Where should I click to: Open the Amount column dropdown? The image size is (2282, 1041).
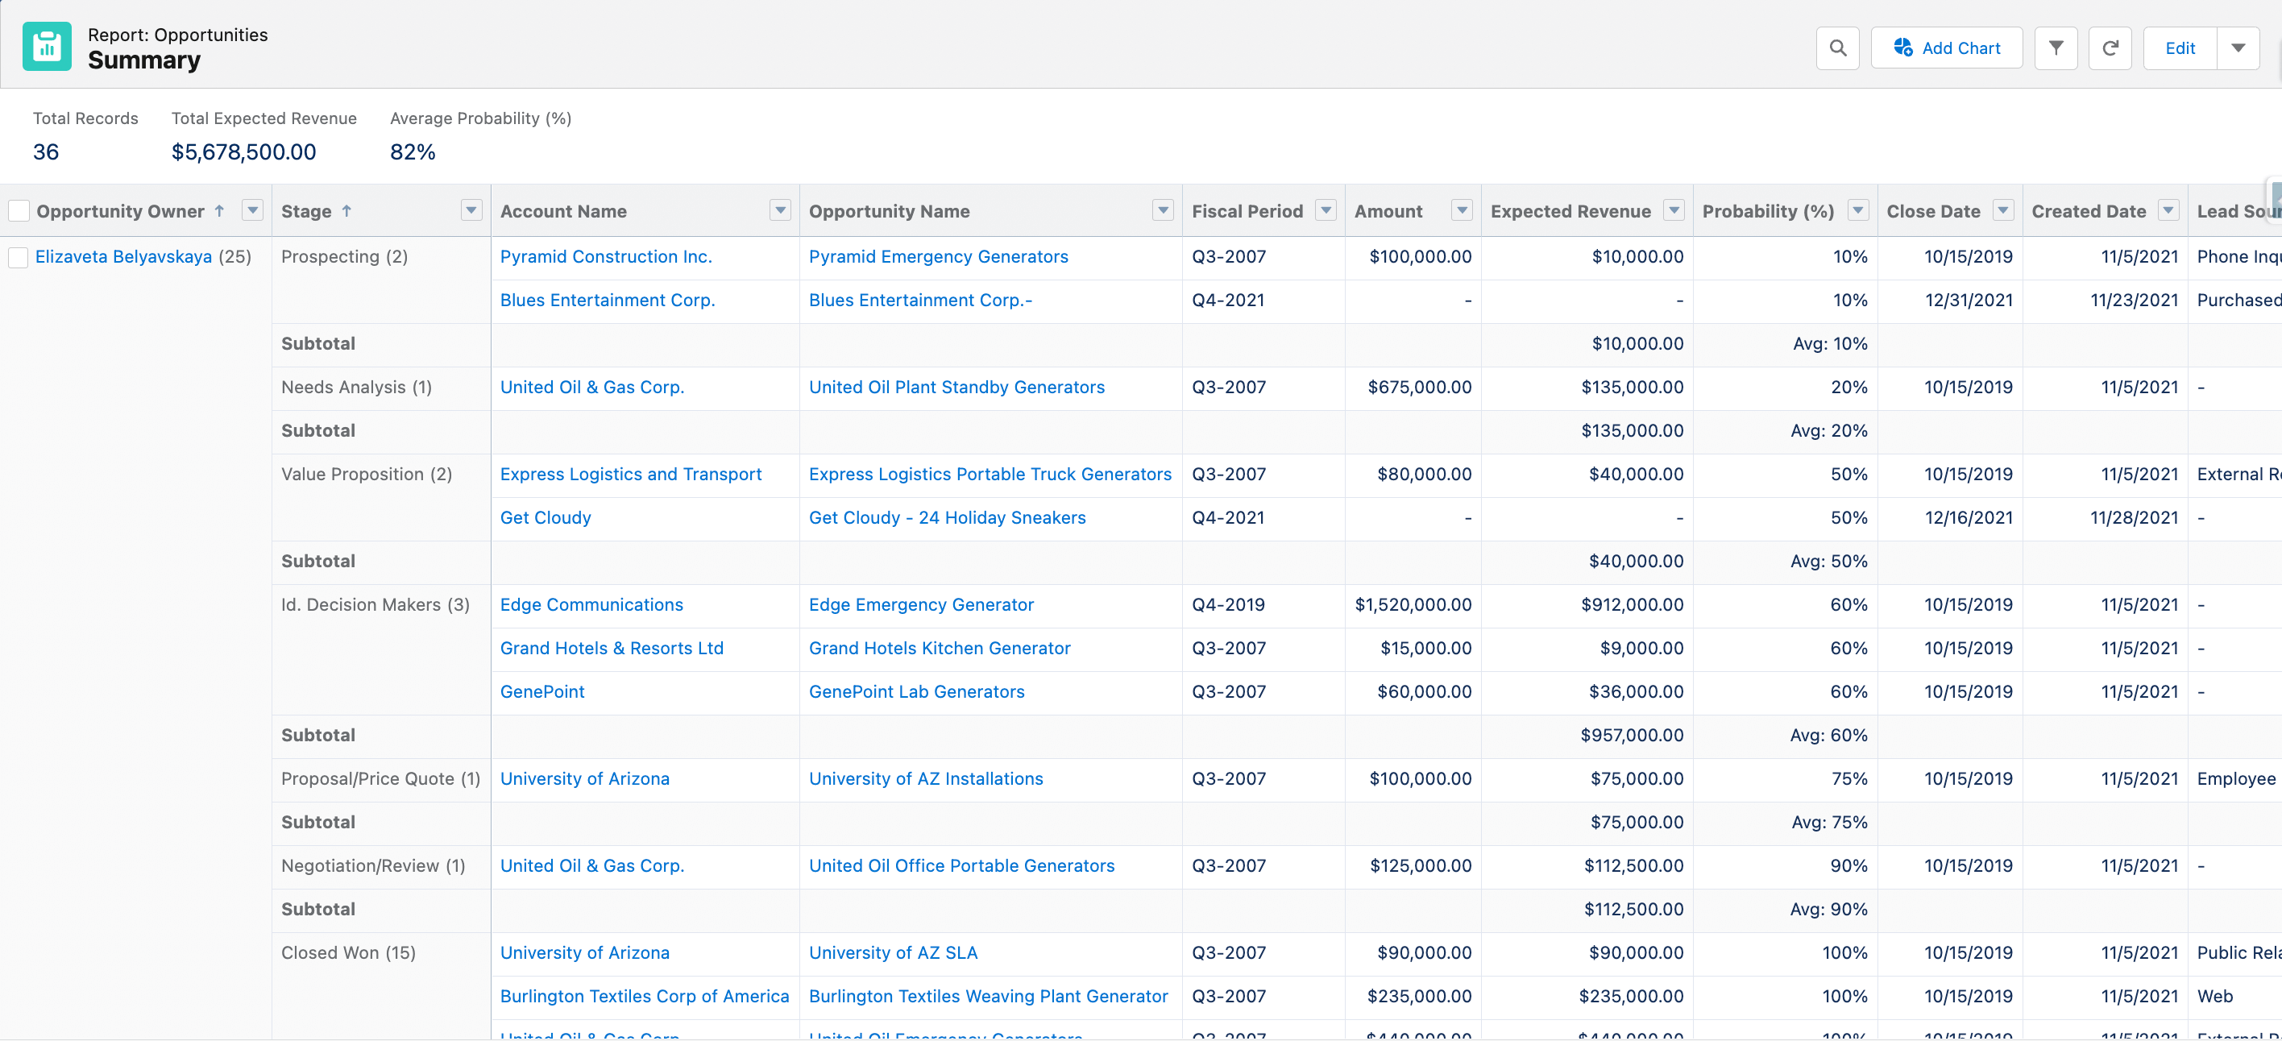(1462, 210)
